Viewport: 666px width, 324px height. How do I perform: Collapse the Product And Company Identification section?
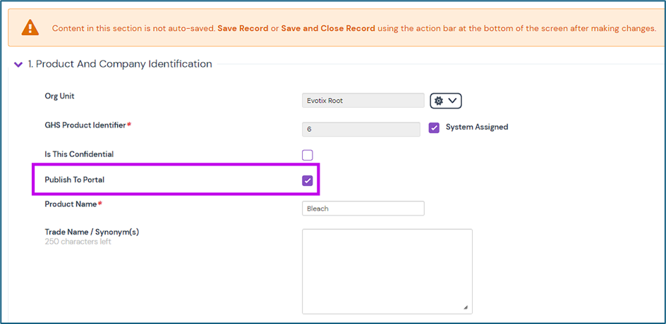point(18,64)
